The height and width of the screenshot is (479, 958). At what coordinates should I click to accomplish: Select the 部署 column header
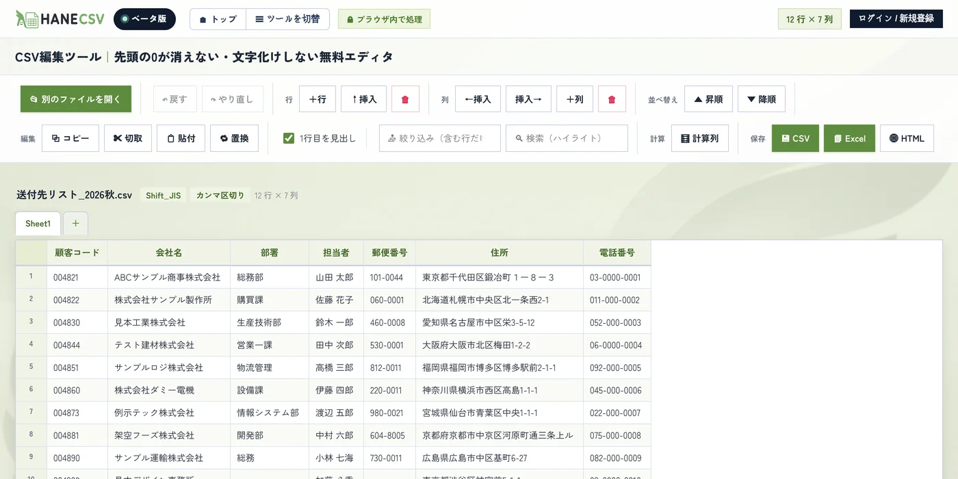(270, 253)
